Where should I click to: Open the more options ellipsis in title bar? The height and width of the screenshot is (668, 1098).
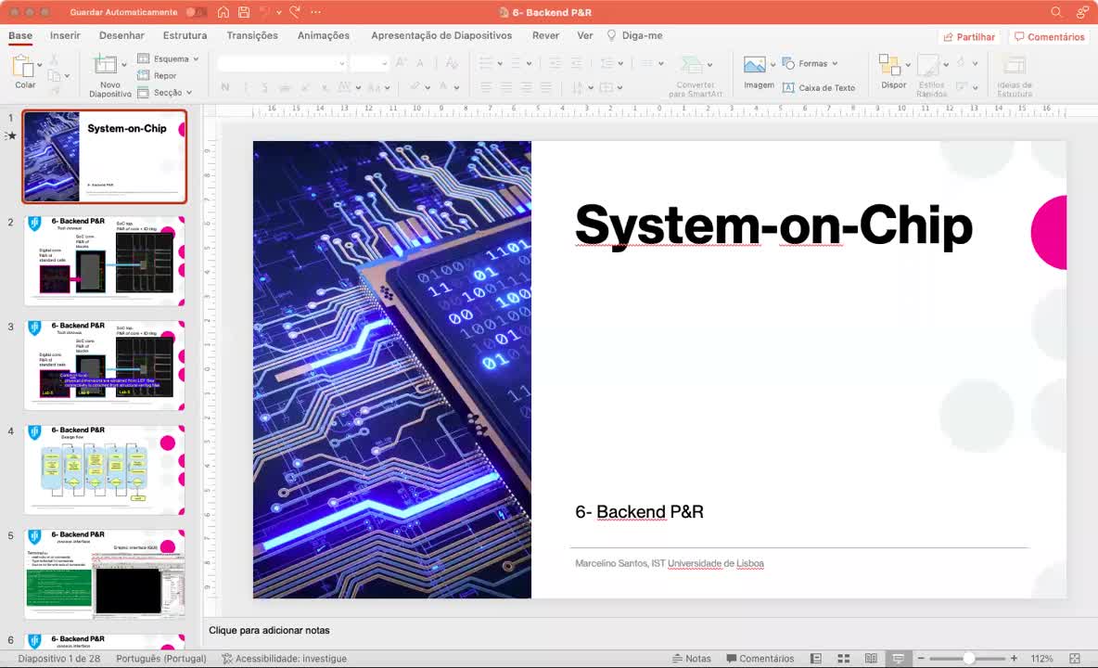coord(316,12)
